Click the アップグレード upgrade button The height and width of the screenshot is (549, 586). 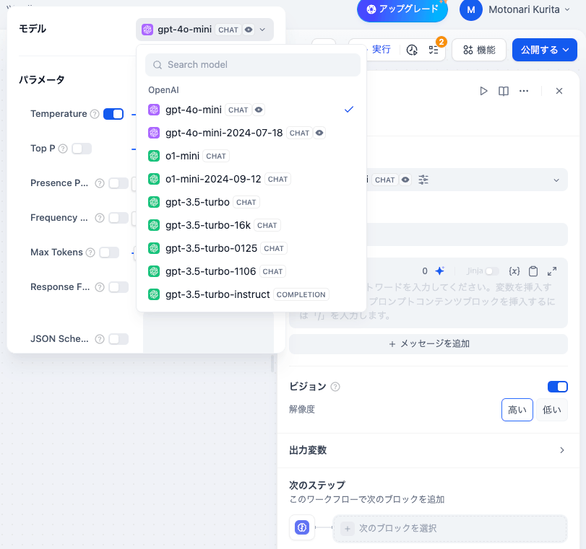402,9
